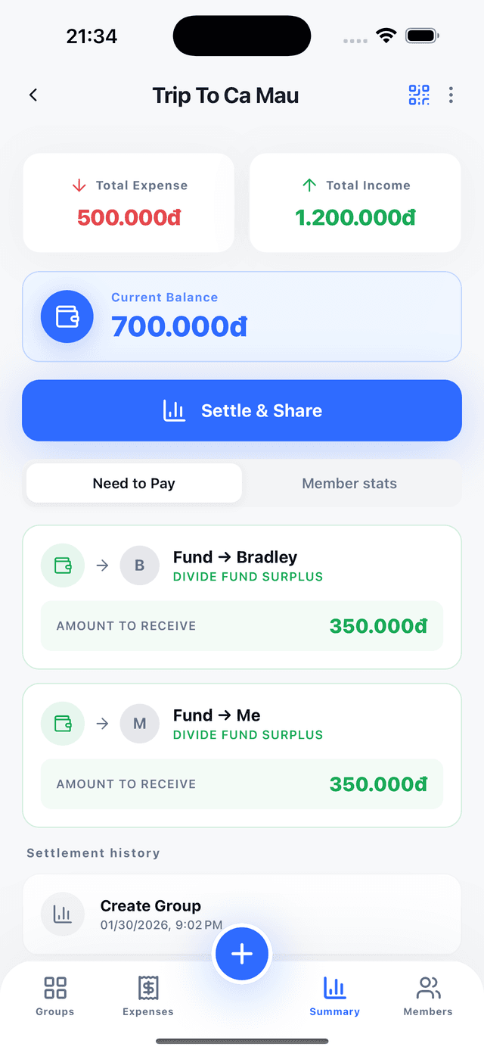Switch to the Member stats tab
The image size is (484, 1053).
349,483
